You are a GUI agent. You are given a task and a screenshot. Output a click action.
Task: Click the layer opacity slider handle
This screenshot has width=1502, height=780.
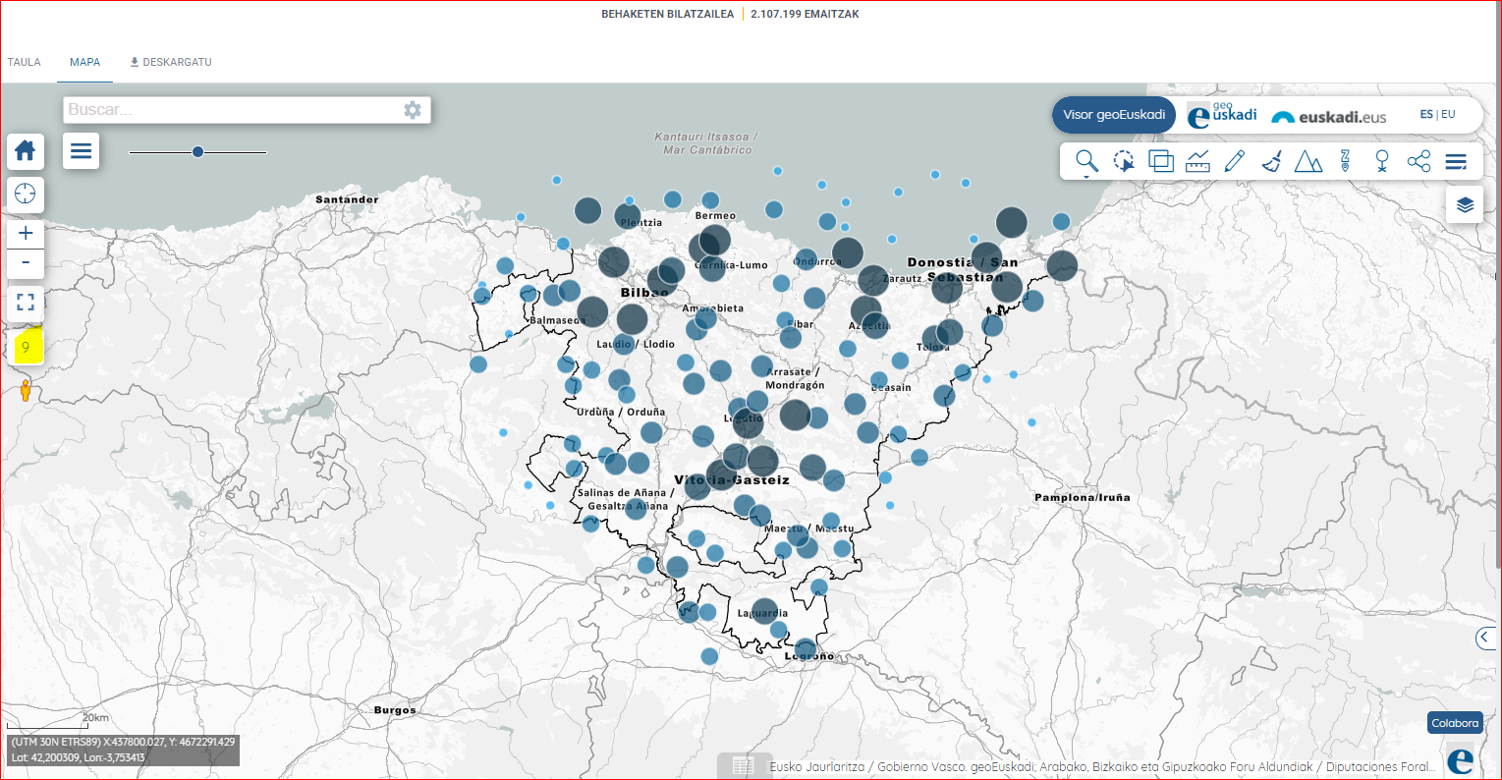(x=197, y=152)
